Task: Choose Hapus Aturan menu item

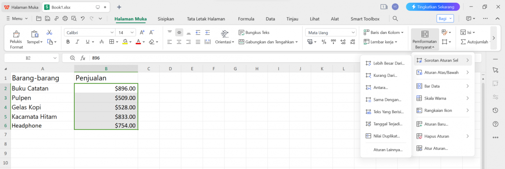Action: click(x=443, y=136)
